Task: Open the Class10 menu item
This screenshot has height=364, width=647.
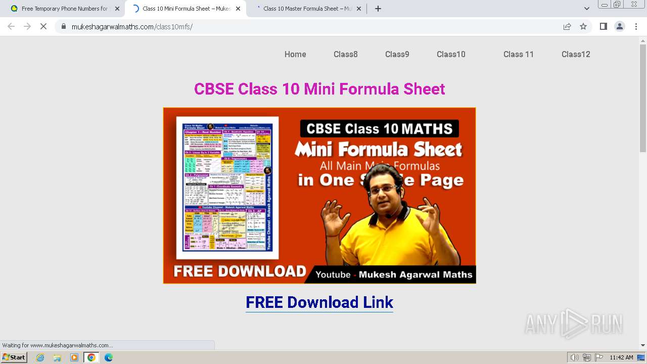Action: point(451,54)
